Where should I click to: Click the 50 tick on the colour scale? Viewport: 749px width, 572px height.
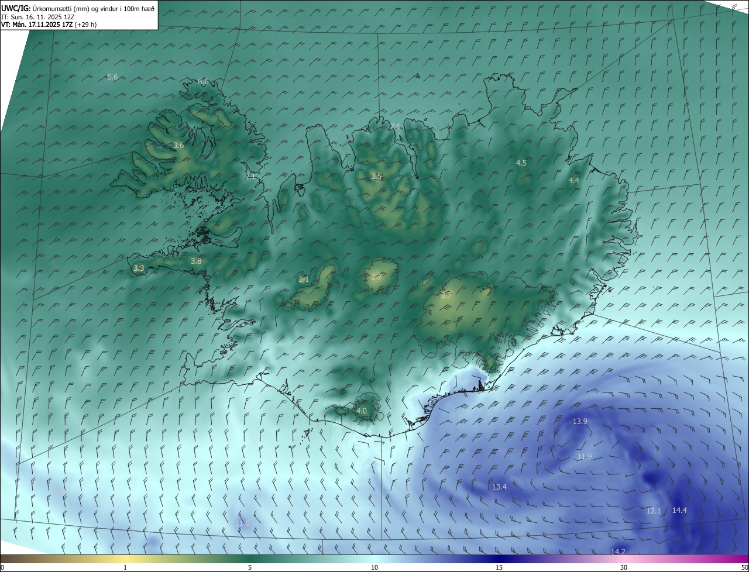point(744,567)
